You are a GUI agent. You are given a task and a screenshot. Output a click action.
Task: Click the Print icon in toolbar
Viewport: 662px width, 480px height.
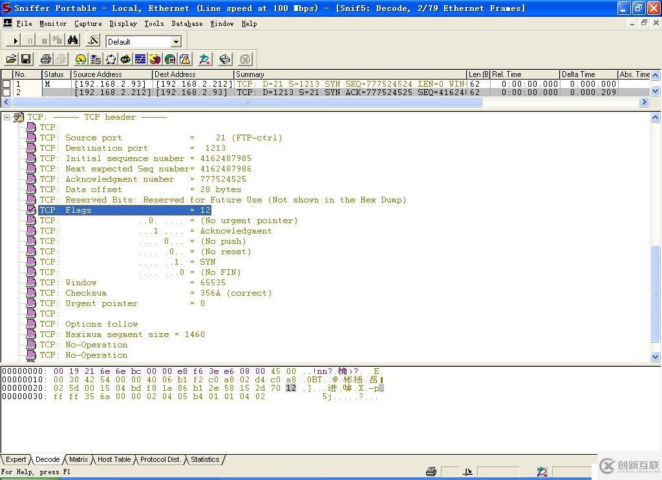click(x=46, y=59)
